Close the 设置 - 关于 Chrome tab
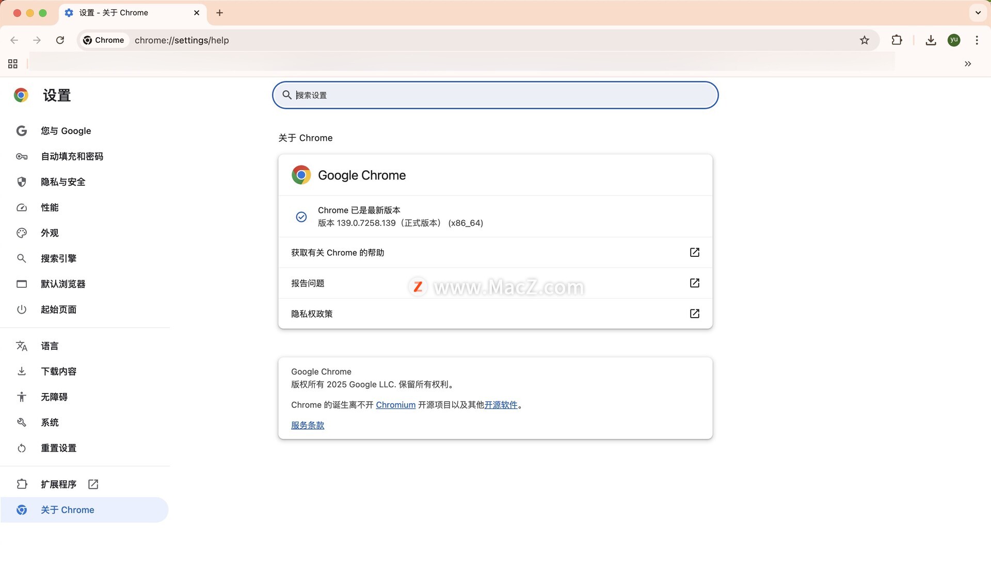991x573 pixels. pos(197,13)
